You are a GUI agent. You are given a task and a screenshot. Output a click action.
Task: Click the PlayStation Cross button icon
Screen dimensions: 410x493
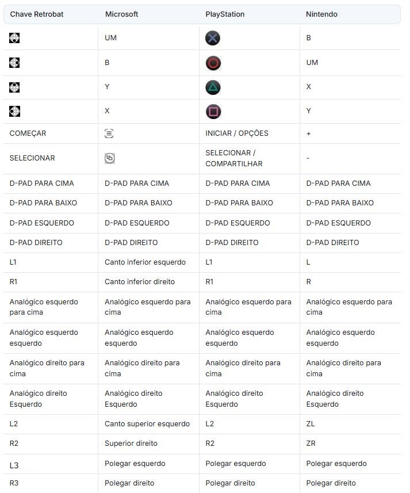click(213, 38)
